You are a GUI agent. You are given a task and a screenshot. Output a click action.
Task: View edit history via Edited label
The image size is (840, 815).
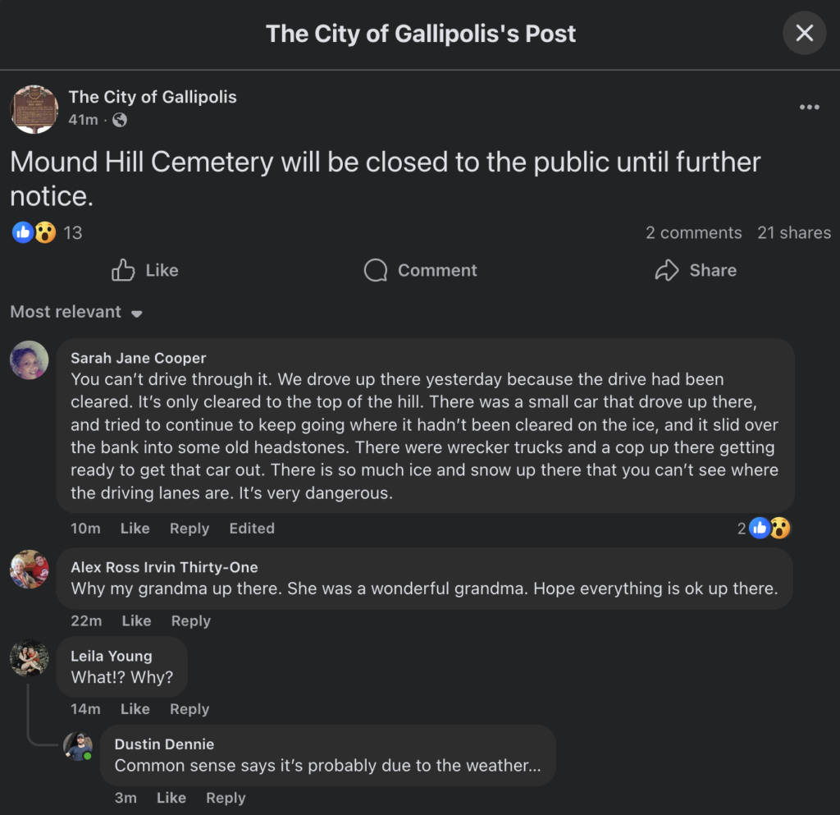[252, 529]
